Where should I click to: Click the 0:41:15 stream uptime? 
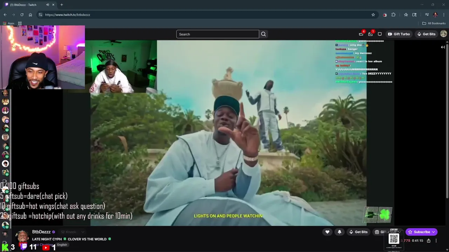point(417,241)
